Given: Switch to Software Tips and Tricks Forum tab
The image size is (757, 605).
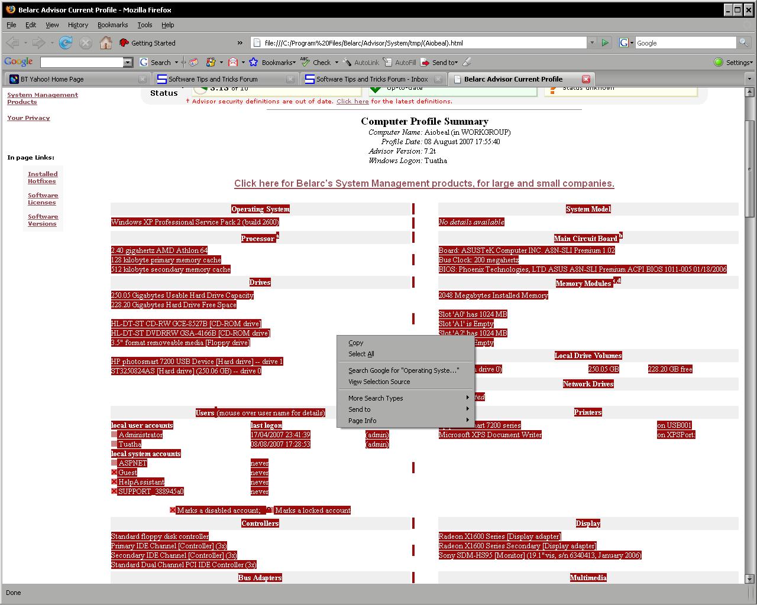Looking at the screenshot, I should tap(225, 79).
